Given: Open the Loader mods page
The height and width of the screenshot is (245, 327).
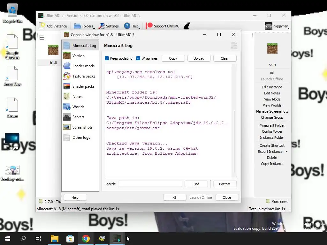Looking at the screenshot, I should [80, 66].
